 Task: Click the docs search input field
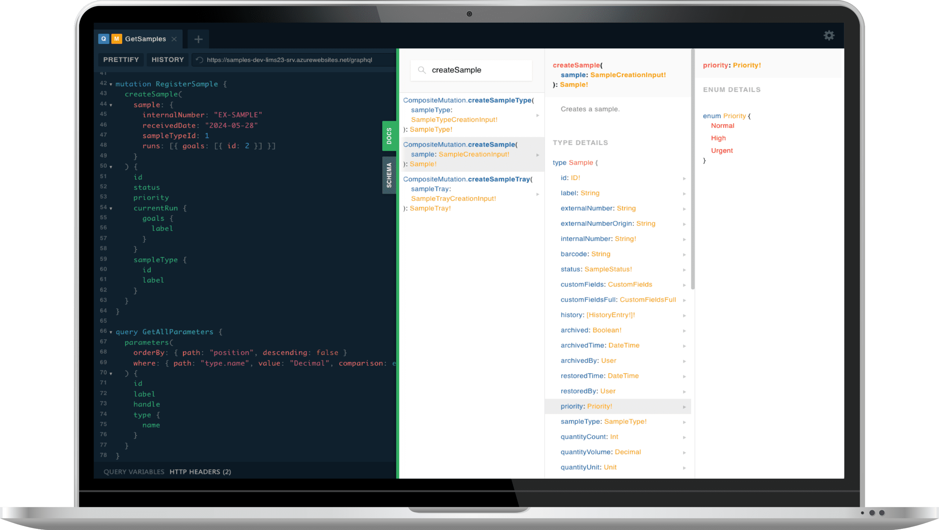coord(477,70)
